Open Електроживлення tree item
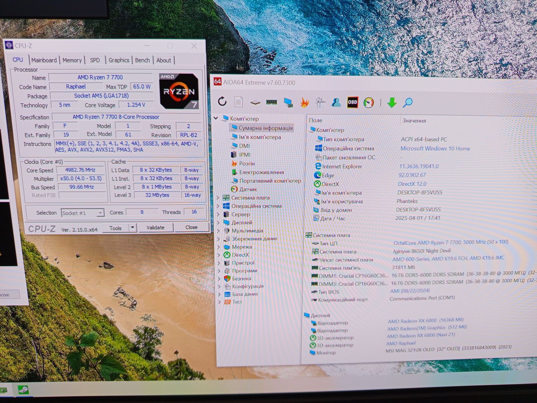The image size is (537, 403). click(x=262, y=172)
